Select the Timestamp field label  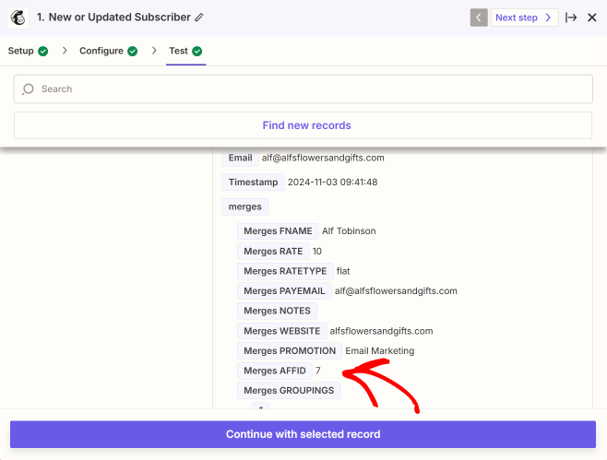coord(253,183)
